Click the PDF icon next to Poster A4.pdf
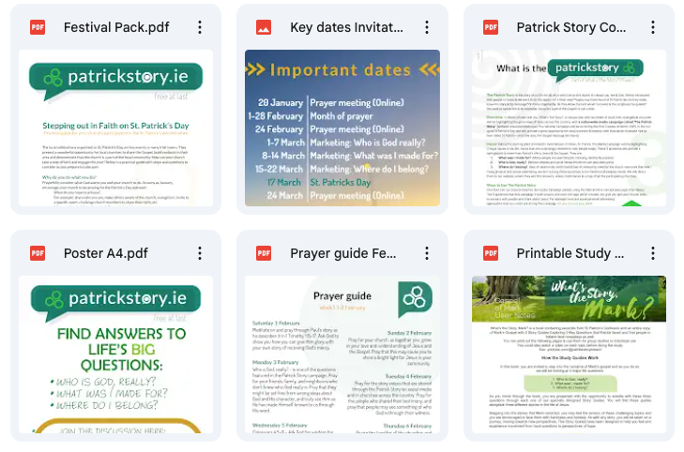The image size is (684, 452). tap(38, 253)
